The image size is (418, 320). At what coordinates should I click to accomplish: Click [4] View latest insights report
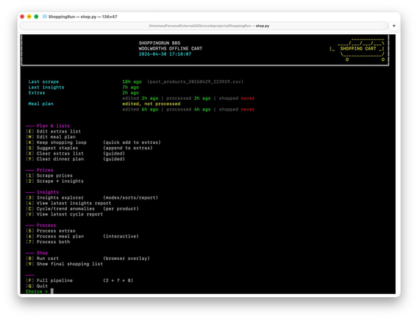[69, 203]
